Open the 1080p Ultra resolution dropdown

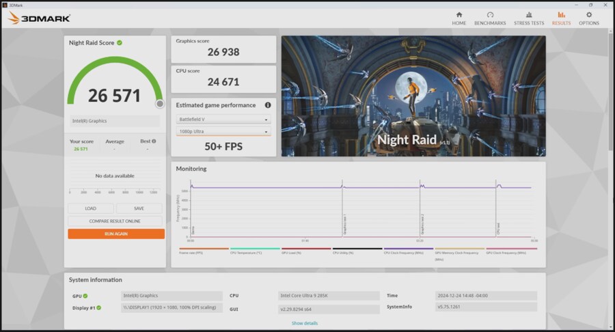click(223, 131)
